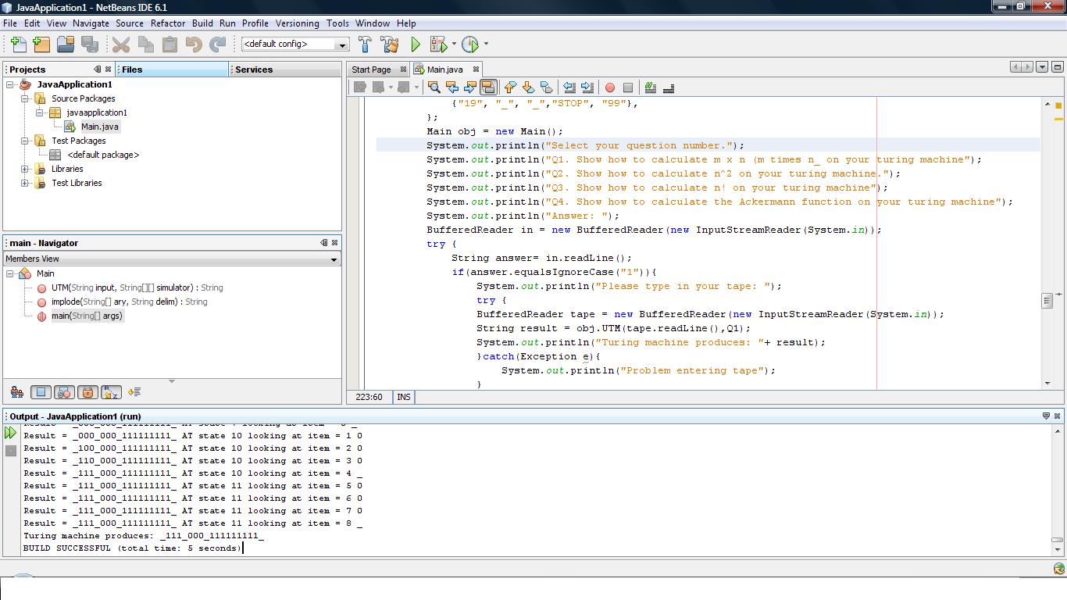Select UTM method in Navigator

tap(137, 287)
